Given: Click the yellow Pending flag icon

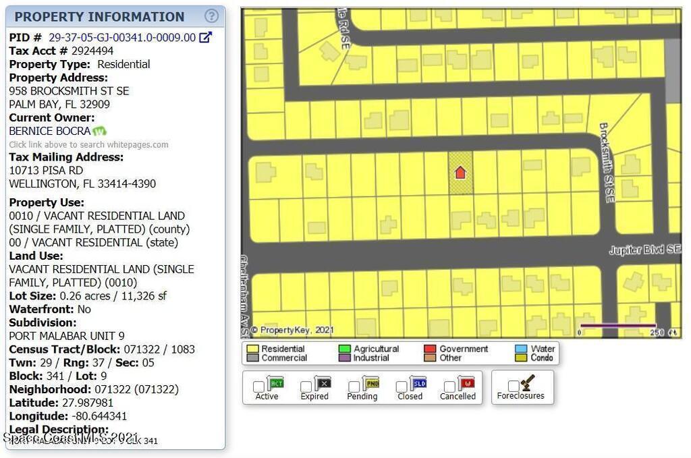Looking at the screenshot, I should (370, 384).
